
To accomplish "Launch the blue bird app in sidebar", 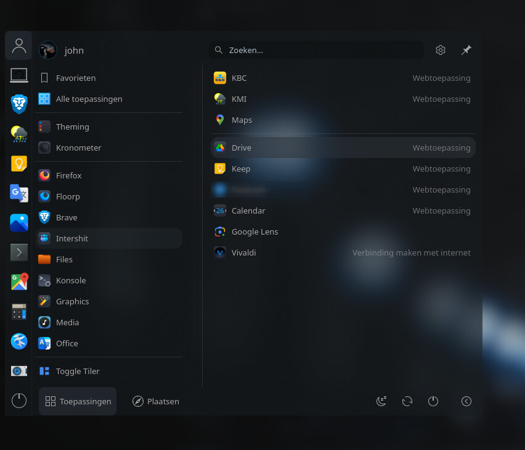I will 18,341.
